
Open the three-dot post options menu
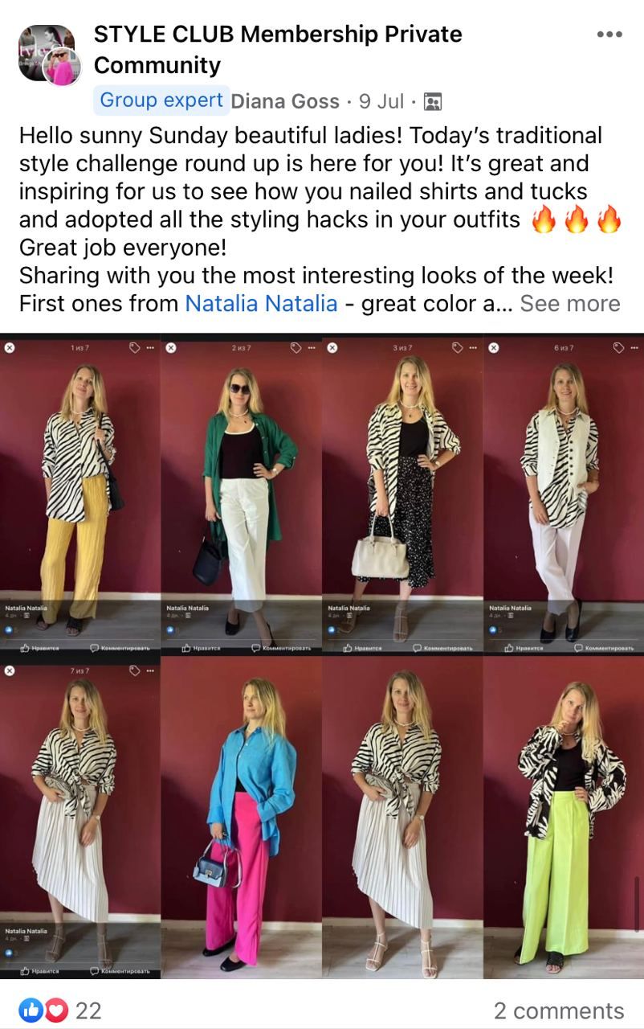(609, 34)
